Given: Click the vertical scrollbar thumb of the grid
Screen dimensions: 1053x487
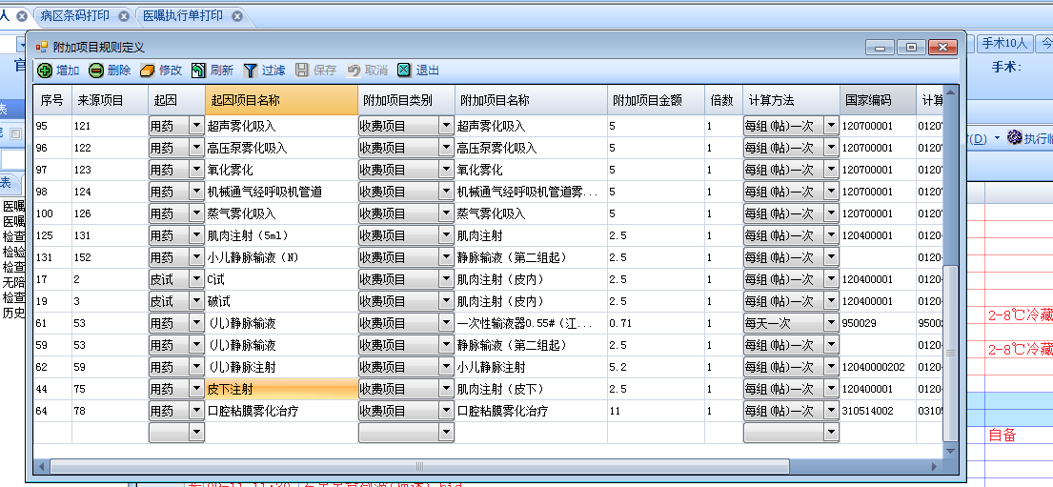Looking at the screenshot, I should (950, 353).
